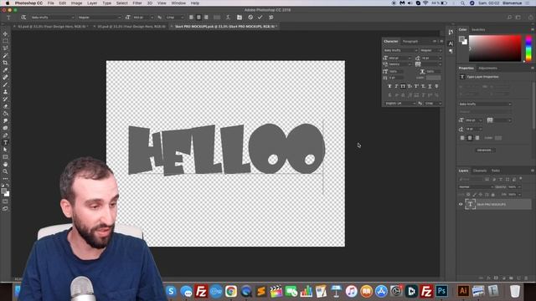Open Skype from the Dock
This screenshot has height=301, width=536.
coord(171,291)
